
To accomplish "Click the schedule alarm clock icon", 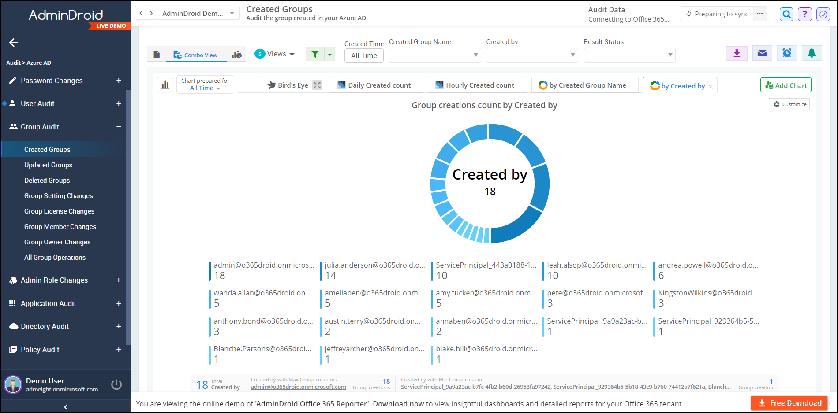I will pyautogui.click(x=787, y=53).
